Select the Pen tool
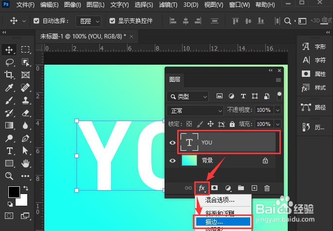 [x=25, y=138]
